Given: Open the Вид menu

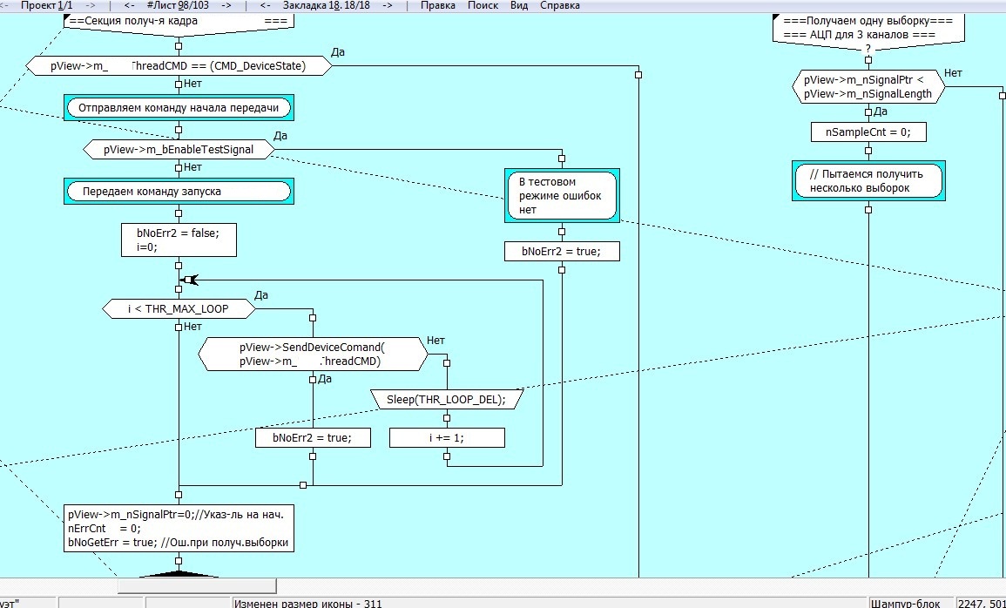Looking at the screenshot, I should click(519, 5).
